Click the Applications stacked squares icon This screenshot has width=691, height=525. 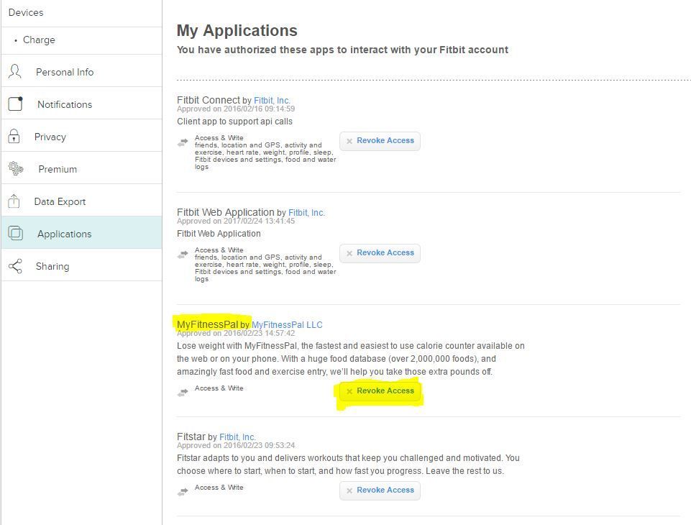[15, 233]
